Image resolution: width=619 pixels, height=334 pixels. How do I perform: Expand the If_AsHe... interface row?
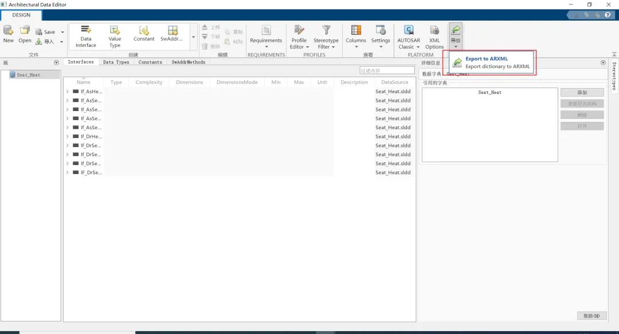click(x=67, y=92)
